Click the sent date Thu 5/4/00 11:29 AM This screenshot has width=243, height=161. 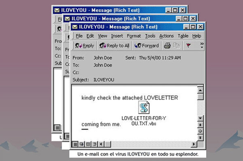pyautogui.click(x=160, y=58)
